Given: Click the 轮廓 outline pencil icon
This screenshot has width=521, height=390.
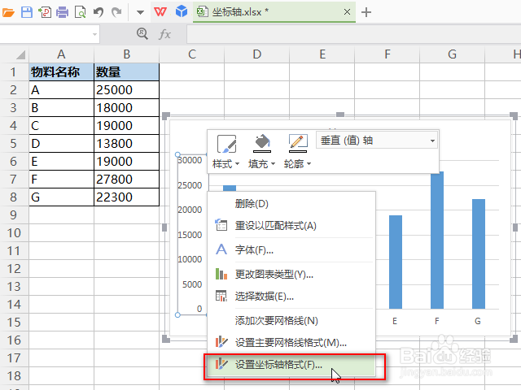Looking at the screenshot, I should (298, 143).
